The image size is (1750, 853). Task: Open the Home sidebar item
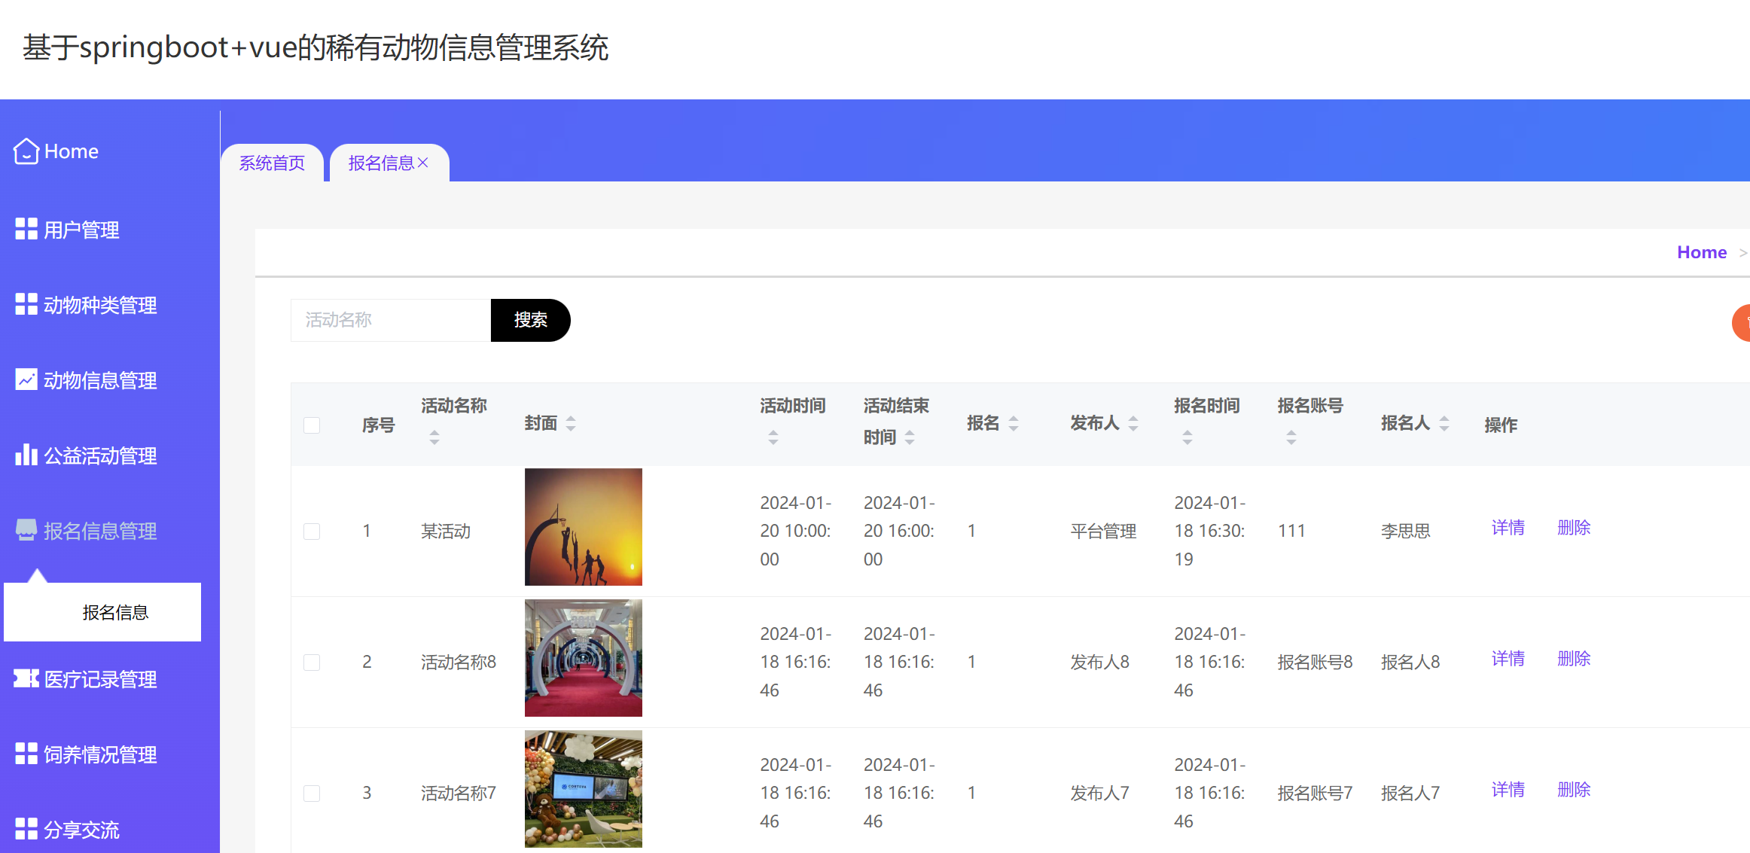(x=71, y=151)
